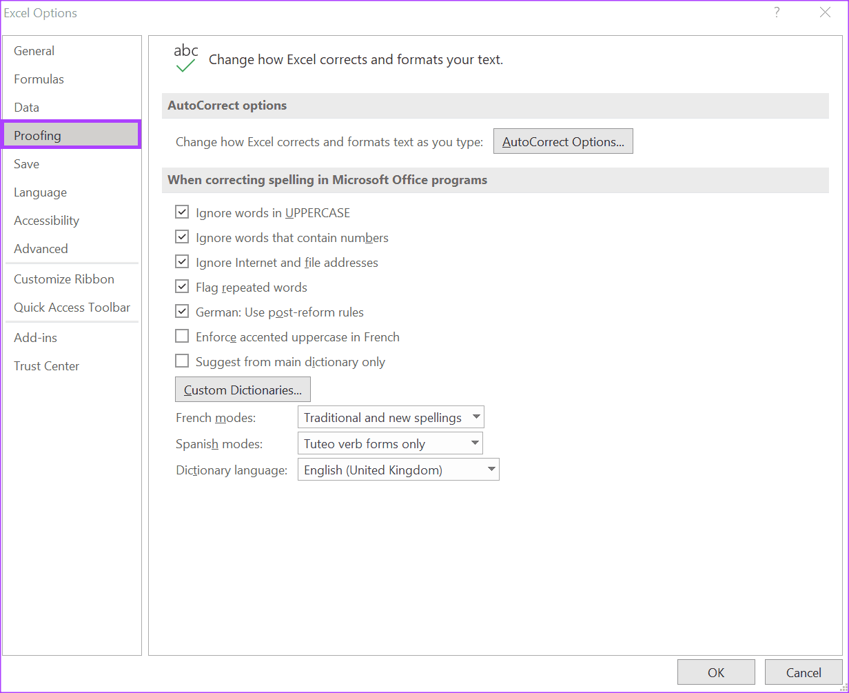Click the 'Dictionary language:' label
849x693 pixels.
[232, 470]
